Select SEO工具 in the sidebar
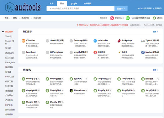164x118 pixels. click(x=9, y=86)
